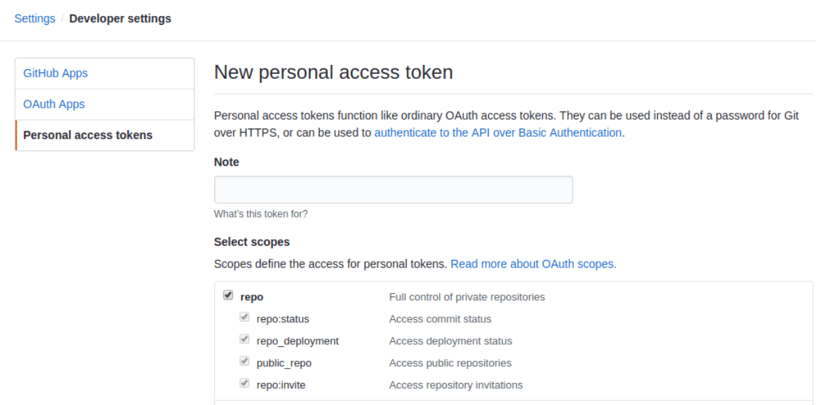Open Read more about OAuth scopes link
Viewport: 816px width, 405px height.
pyautogui.click(x=533, y=264)
